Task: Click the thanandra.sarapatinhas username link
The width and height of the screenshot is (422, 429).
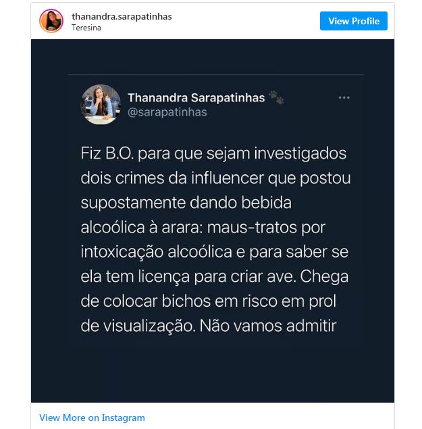Action: (x=122, y=16)
